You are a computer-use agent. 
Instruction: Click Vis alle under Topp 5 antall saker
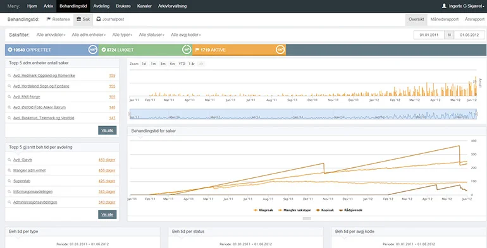click(108, 130)
